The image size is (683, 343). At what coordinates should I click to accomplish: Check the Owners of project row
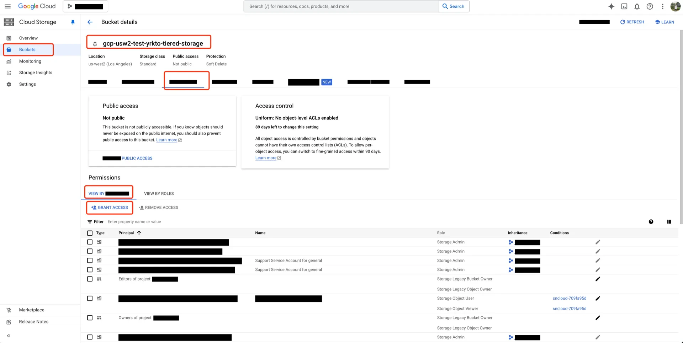tap(90, 318)
